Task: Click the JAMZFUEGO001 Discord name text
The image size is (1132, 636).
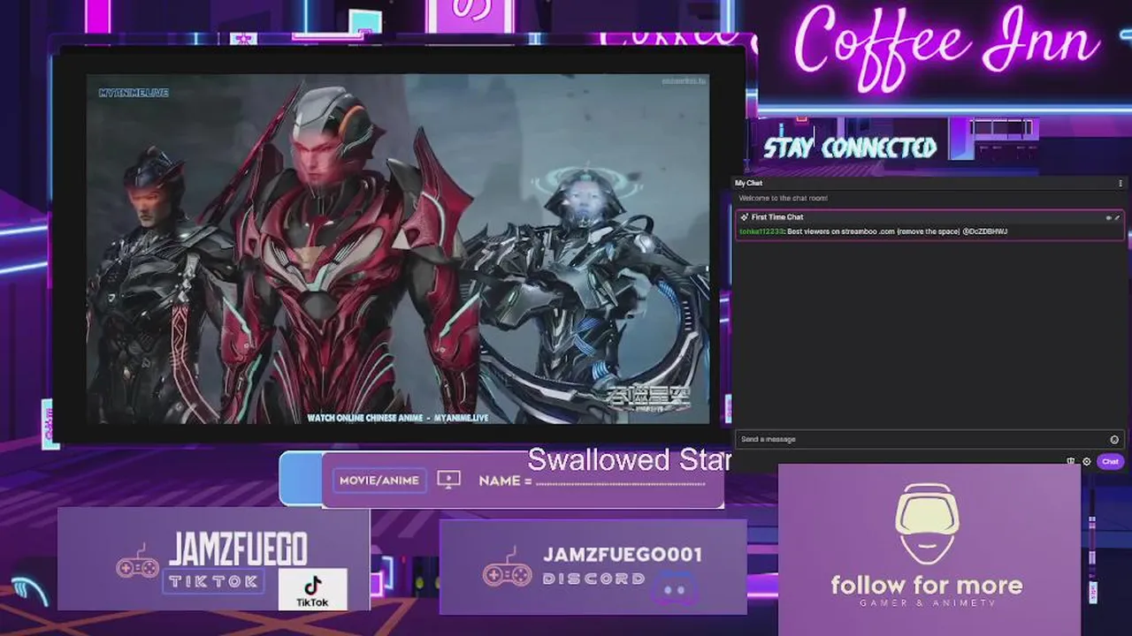Action: (x=623, y=555)
